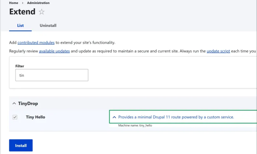Click the Install button
This screenshot has height=154, width=257.
tap(21, 145)
